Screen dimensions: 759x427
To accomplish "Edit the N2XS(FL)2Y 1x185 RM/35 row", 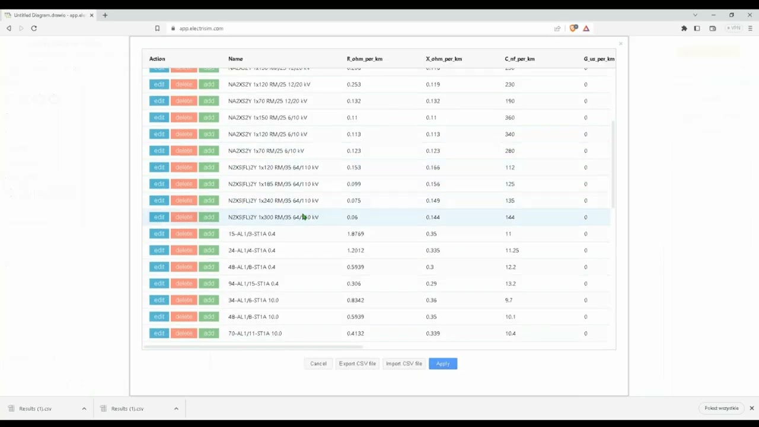I will (159, 184).
